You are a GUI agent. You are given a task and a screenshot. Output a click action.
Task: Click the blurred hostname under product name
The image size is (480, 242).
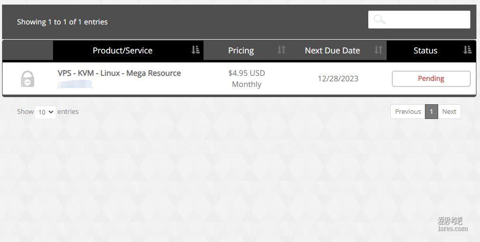pyautogui.click(x=75, y=84)
